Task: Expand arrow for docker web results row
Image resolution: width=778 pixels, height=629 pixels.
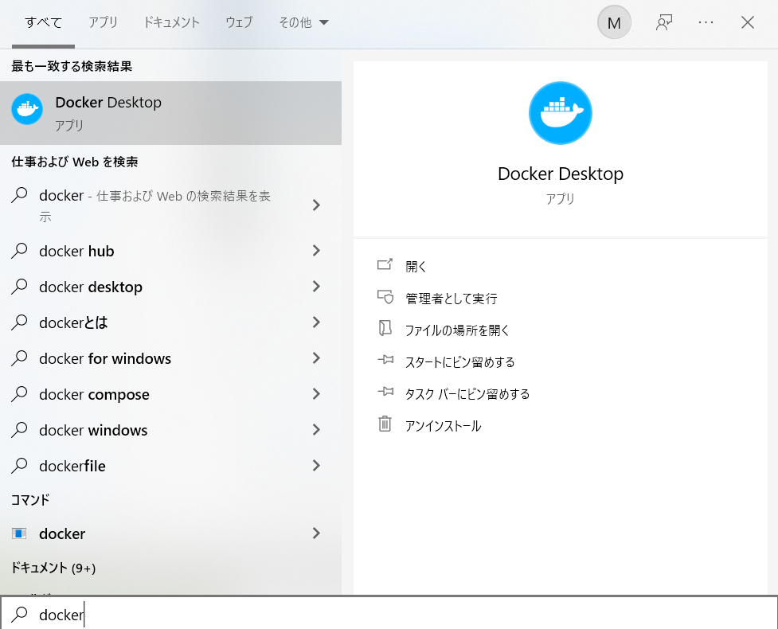Action: point(316,205)
